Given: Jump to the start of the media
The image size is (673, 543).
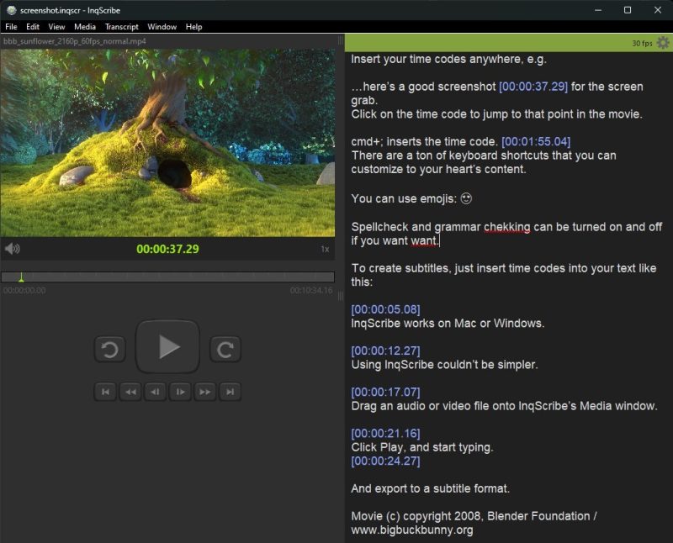Looking at the screenshot, I should [105, 391].
